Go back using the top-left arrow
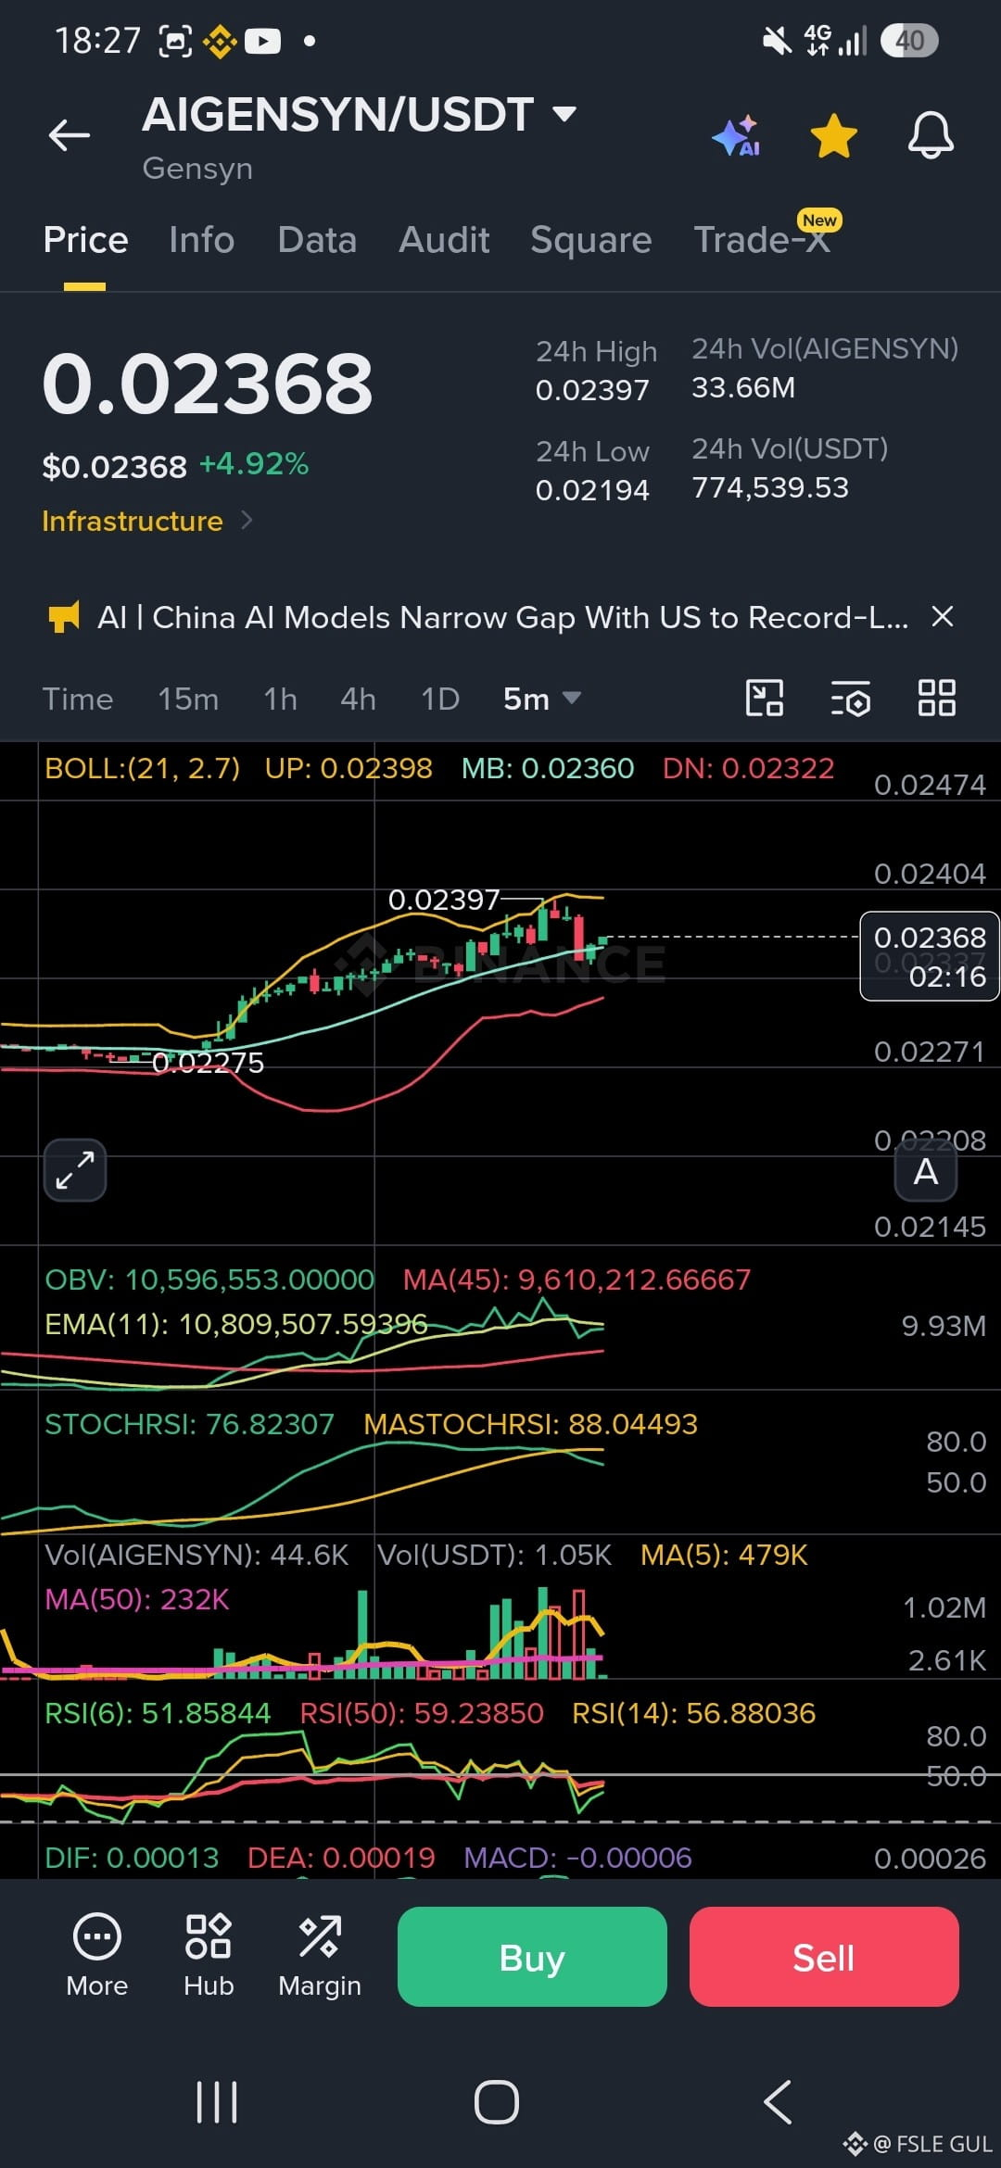The image size is (1001, 2168). point(70,135)
